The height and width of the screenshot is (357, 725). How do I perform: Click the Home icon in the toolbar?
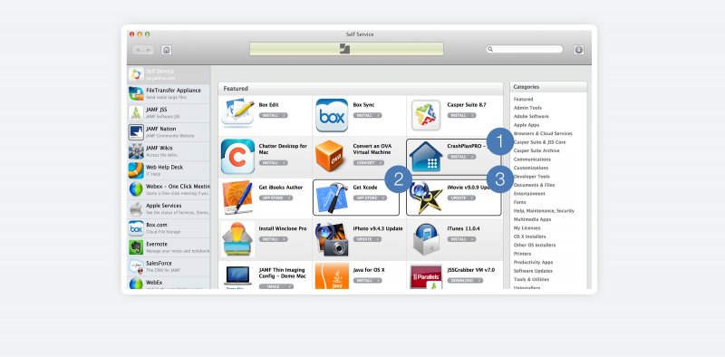point(167,50)
